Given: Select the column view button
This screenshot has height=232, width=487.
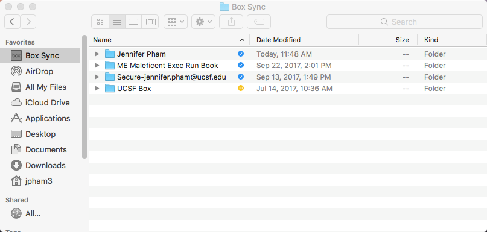Looking at the screenshot, I should point(133,22).
